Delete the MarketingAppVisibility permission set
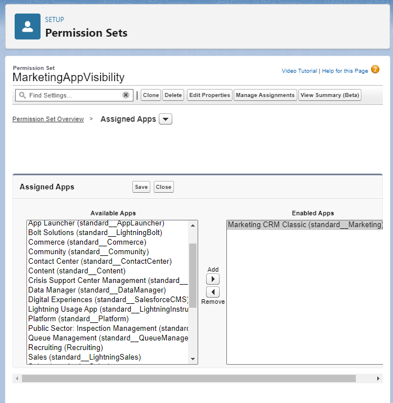Screen dimensions: 393x403 pos(173,95)
